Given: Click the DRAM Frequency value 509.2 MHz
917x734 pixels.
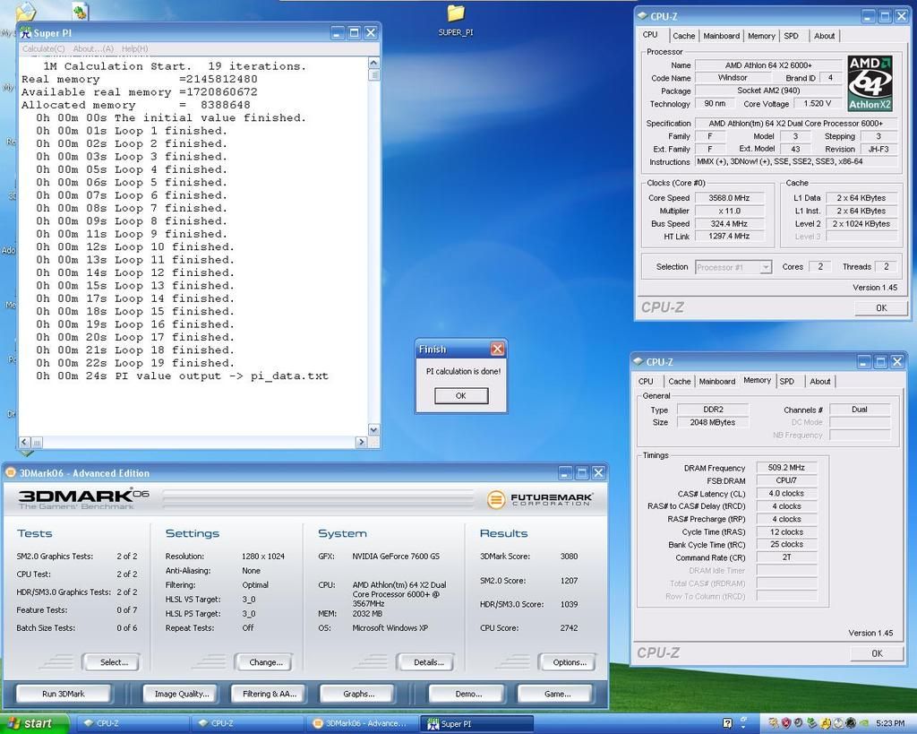Looking at the screenshot, I should [x=786, y=468].
